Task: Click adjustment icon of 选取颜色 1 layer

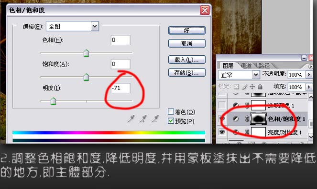Action: 236,105
